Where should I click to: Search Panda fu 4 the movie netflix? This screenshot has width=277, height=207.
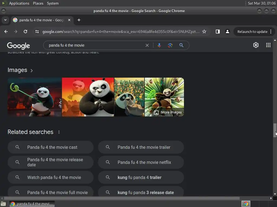[x=141, y=162]
